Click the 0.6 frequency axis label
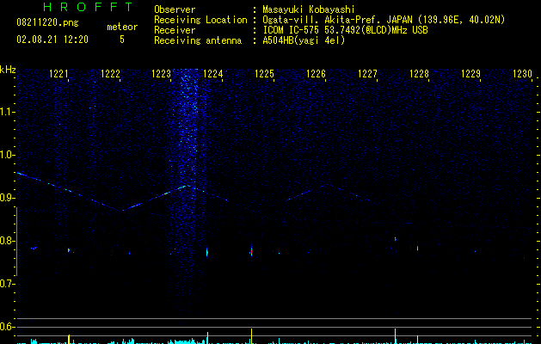 (x=7, y=327)
